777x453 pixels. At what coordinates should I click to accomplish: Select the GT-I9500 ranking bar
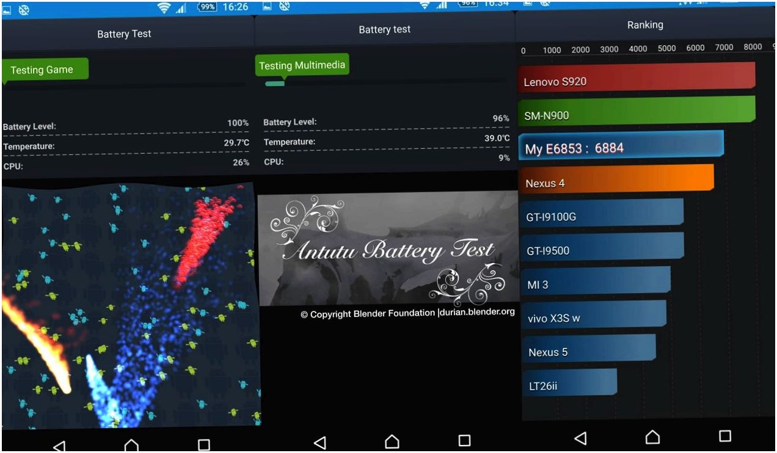[x=601, y=247]
